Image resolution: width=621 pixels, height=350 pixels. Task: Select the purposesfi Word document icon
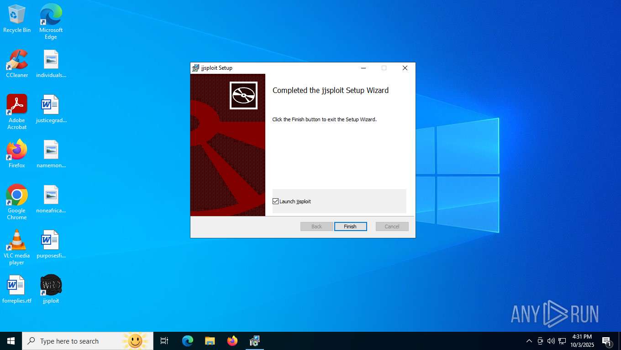tap(51, 244)
